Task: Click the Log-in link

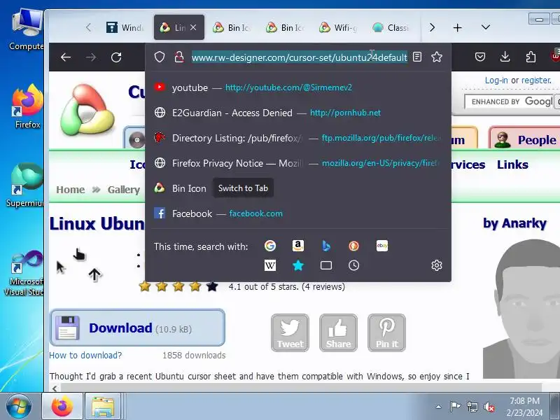Action: (496, 80)
